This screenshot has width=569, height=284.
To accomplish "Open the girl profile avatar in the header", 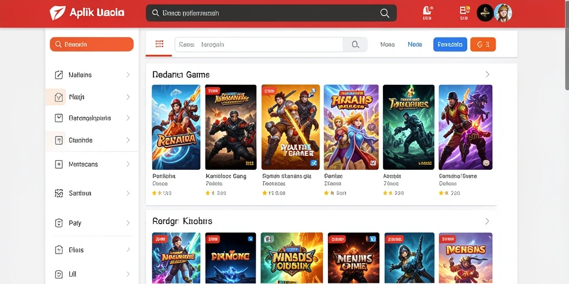I will click(503, 13).
